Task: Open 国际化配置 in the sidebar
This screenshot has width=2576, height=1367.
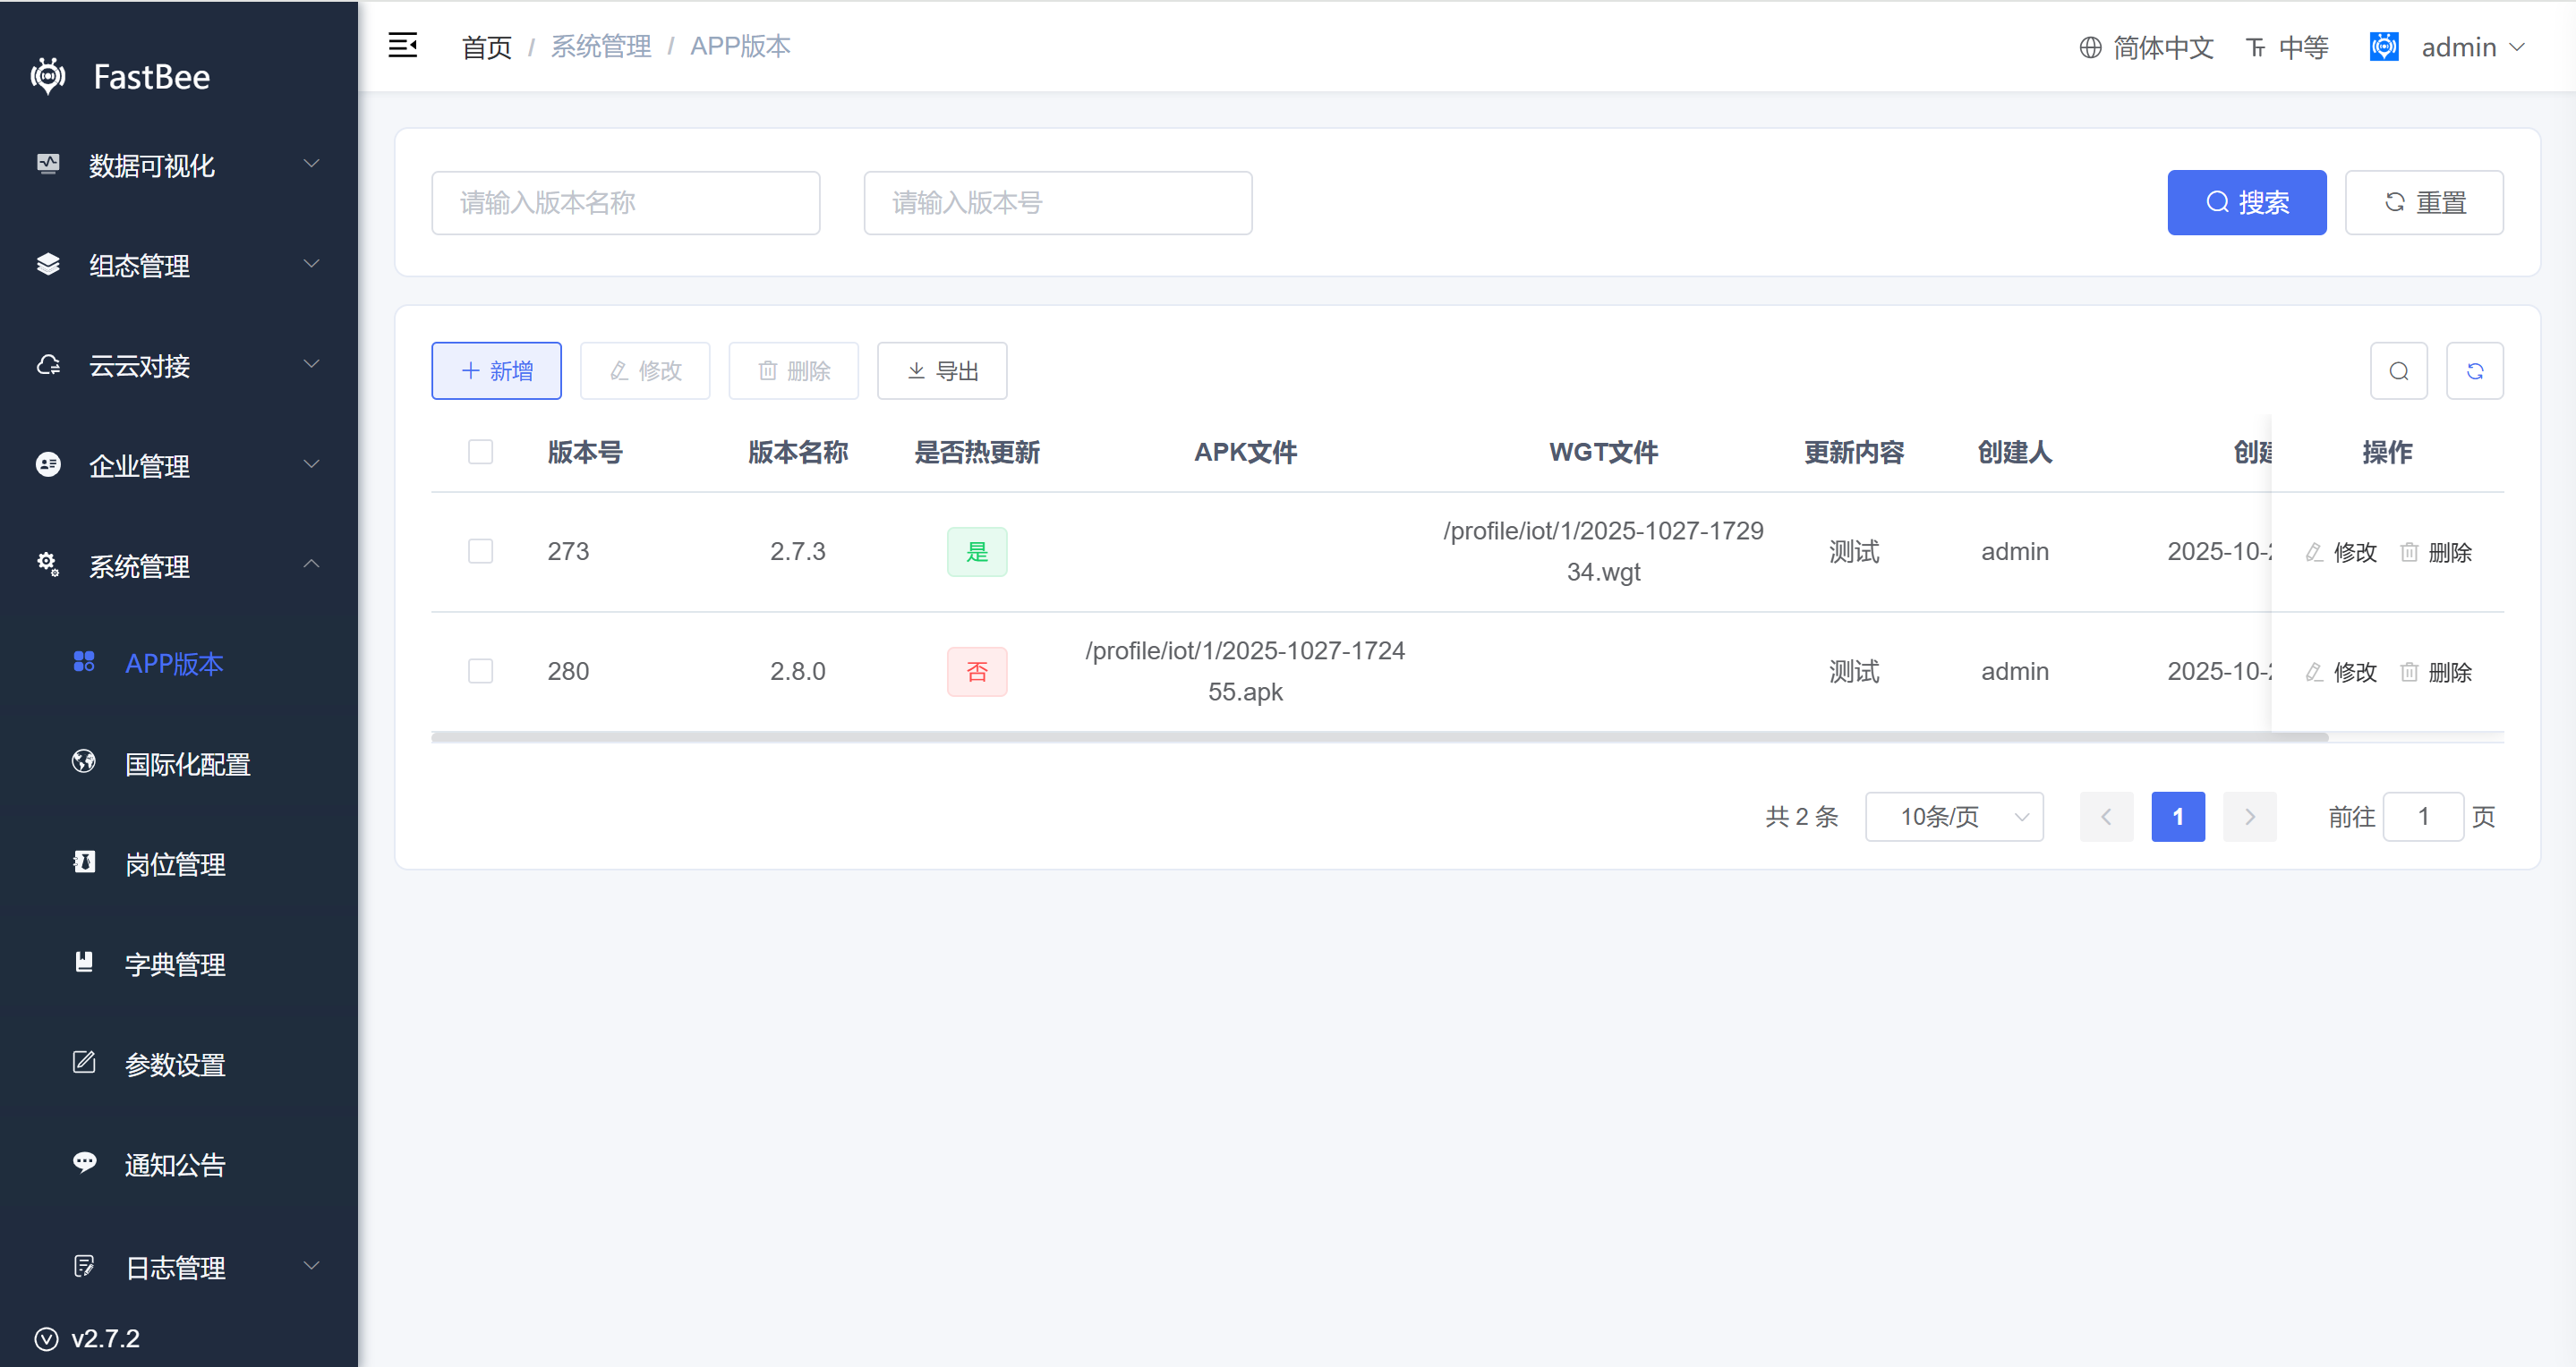Action: coord(187,764)
